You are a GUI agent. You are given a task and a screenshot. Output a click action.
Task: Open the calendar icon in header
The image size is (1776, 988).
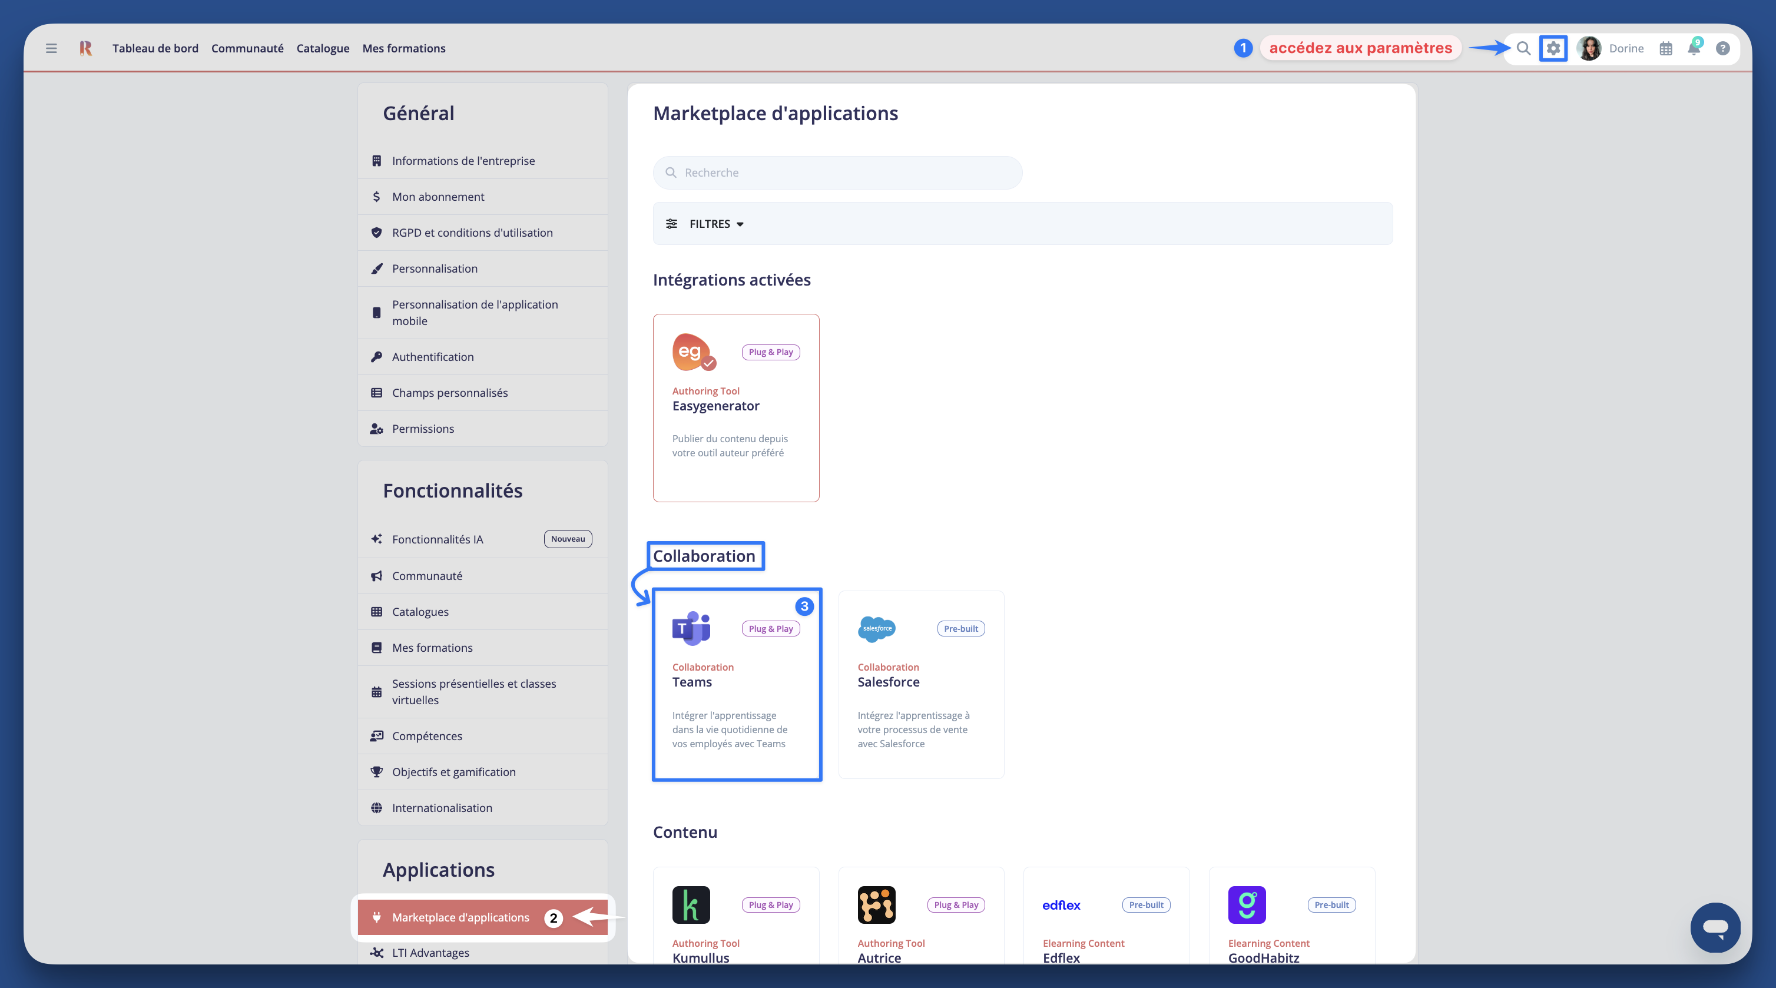coord(1666,48)
